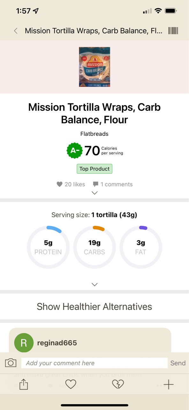This screenshot has width=189, height=410.
Task: Dislike product using broken heart icon
Action: 118,384
